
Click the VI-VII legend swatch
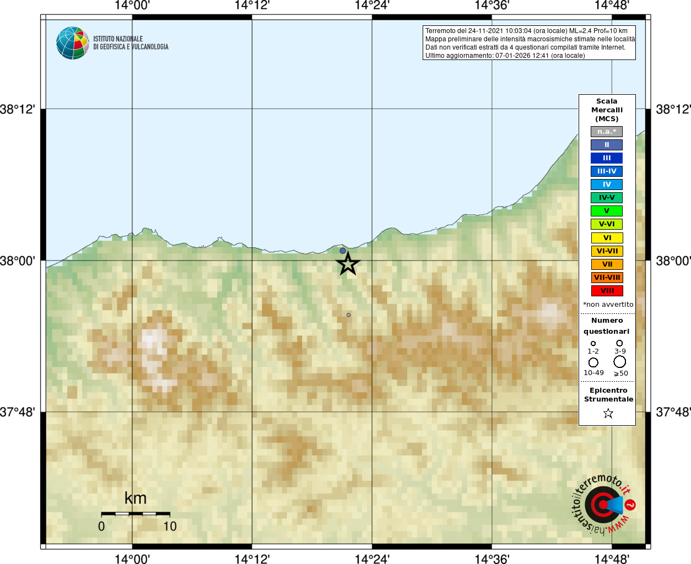[x=607, y=251]
